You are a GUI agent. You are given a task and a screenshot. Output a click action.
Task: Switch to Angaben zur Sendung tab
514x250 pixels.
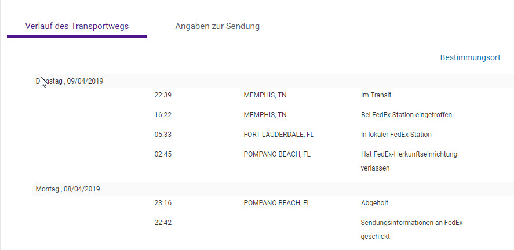click(x=217, y=26)
